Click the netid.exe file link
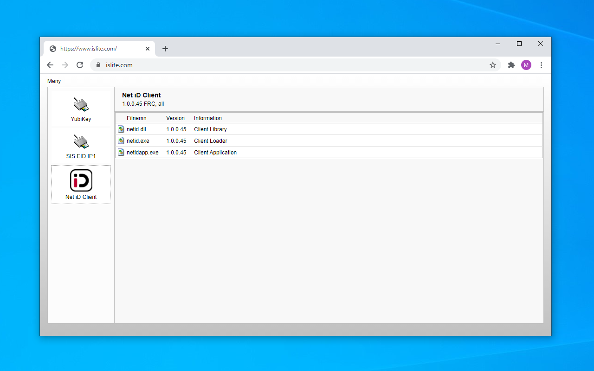Image resolution: width=594 pixels, height=371 pixels. click(138, 141)
